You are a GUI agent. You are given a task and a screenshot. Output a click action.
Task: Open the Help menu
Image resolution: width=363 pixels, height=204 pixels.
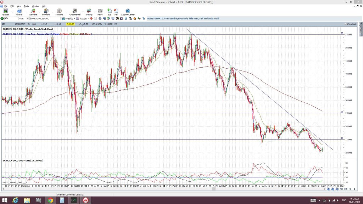click(44, 6)
